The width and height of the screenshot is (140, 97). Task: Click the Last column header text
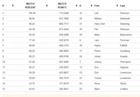[x=122, y=6]
